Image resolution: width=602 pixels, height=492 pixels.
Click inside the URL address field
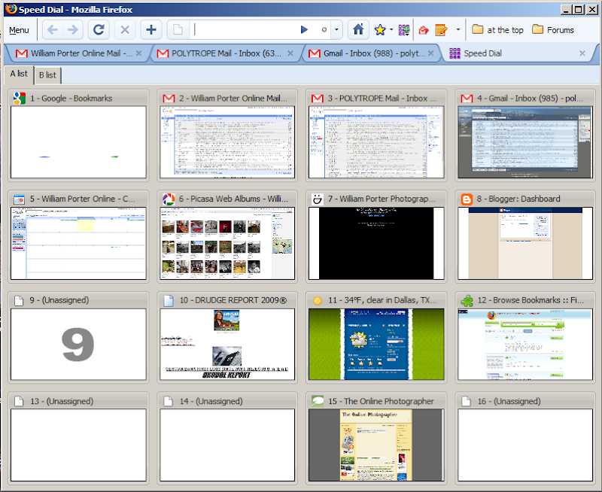coord(241,30)
